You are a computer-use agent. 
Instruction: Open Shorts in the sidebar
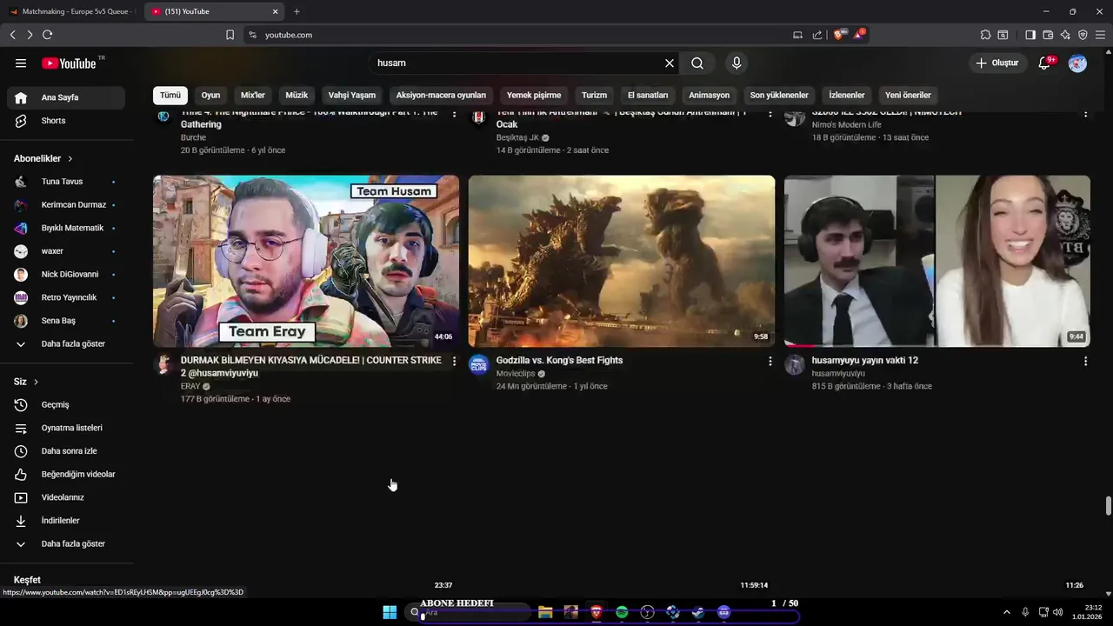click(x=66, y=121)
